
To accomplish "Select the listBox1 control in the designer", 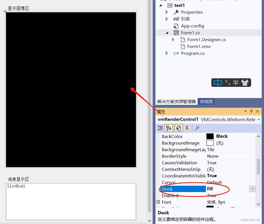I will (x=71, y=201).
